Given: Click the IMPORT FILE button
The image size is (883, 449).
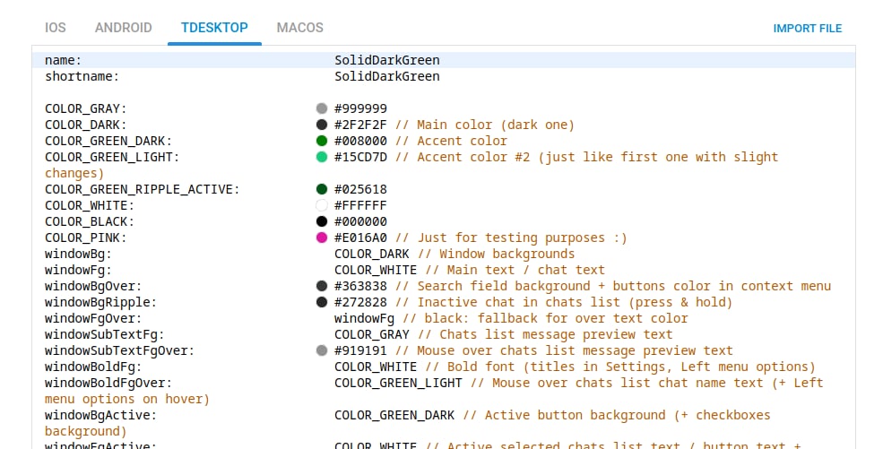Looking at the screenshot, I should [x=808, y=29].
